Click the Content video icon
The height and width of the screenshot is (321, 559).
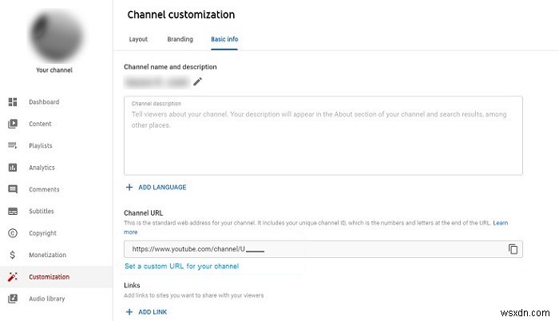pos(13,124)
